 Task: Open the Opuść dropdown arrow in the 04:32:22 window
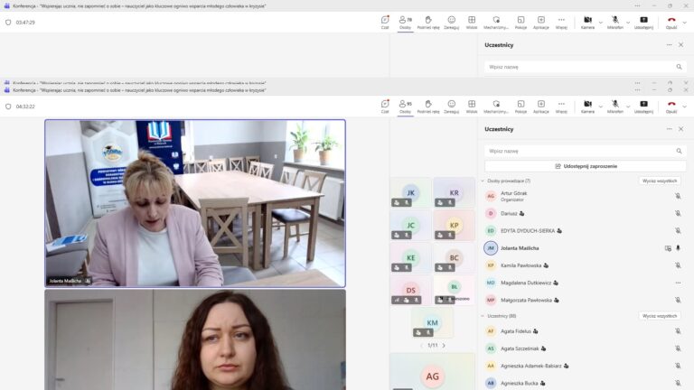[x=685, y=107]
